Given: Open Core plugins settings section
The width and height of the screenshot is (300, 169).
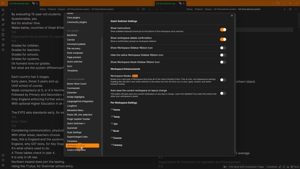Looking at the screenshot, I should (74, 18).
